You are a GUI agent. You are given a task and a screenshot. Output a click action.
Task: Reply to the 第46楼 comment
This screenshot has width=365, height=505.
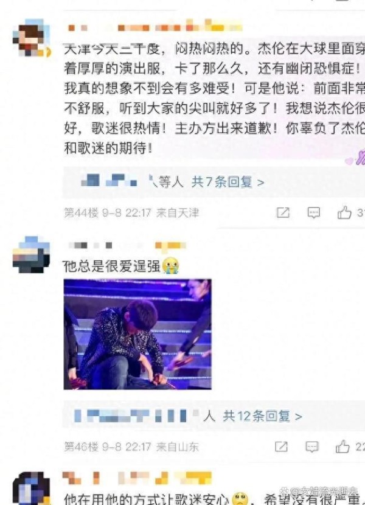312,447
